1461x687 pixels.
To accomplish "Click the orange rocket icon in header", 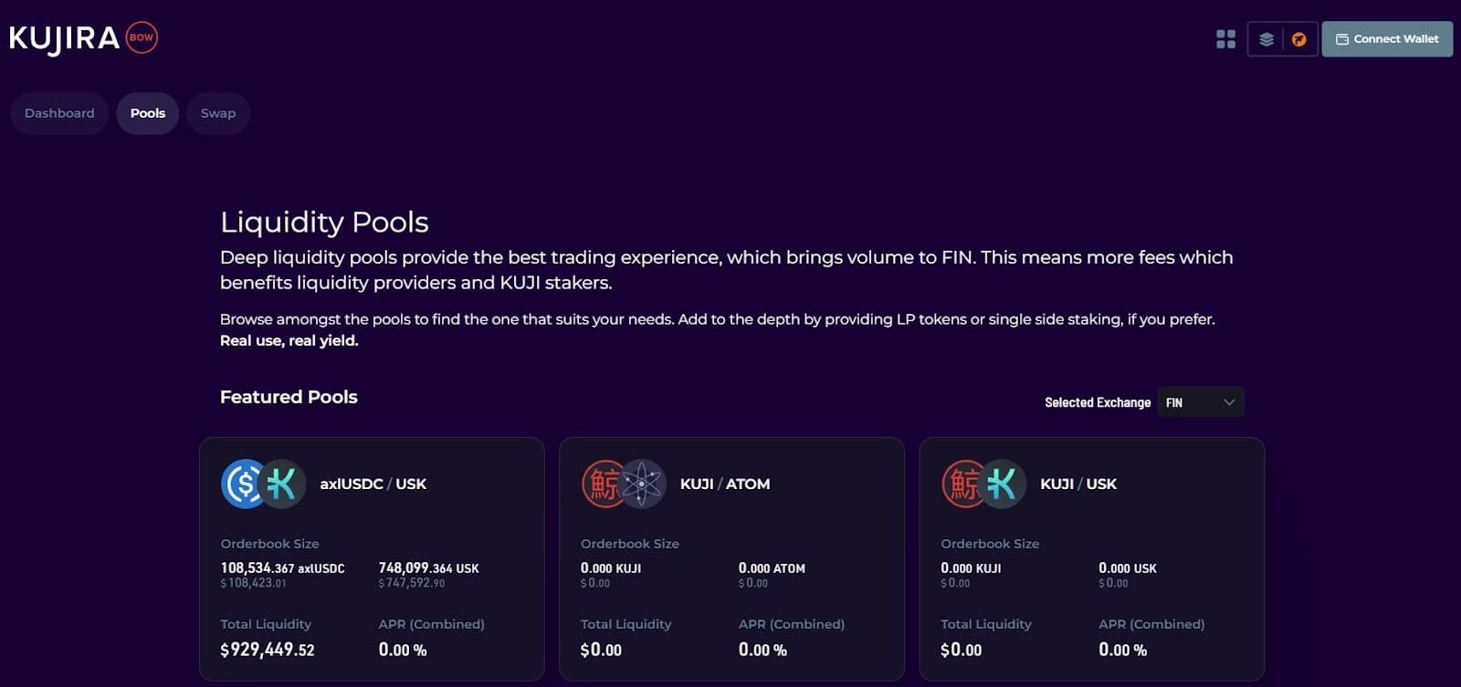I will click(1298, 39).
